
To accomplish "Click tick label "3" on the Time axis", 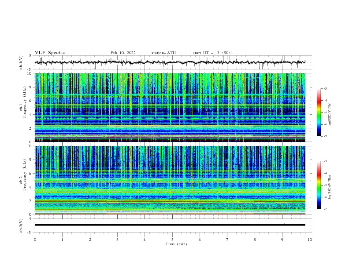I will point(117,240).
